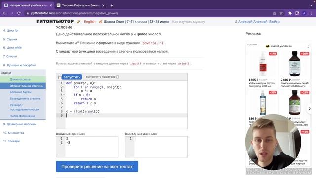Open lesson 8. Функции и рекурсия
Screen dimensions: 316x178
19,65
